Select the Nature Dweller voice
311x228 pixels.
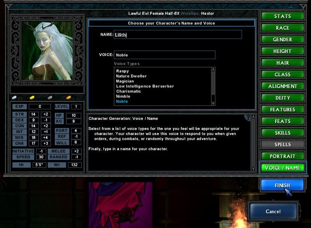pyautogui.click(x=131, y=76)
